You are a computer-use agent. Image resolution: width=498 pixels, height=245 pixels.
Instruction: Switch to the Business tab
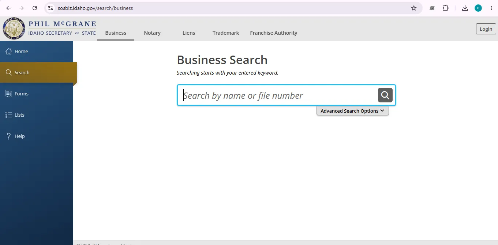(x=116, y=33)
